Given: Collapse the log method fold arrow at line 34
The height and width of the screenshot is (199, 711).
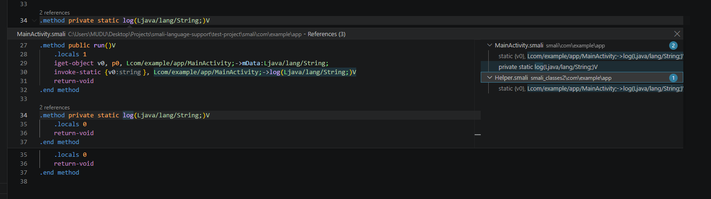Looking at the screenshot, I should point(34,21).
